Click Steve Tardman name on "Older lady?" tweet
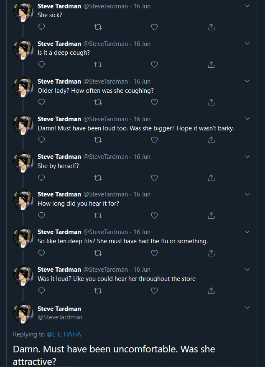The width and height of the screenshot is (265, 367). click(59, 82)
